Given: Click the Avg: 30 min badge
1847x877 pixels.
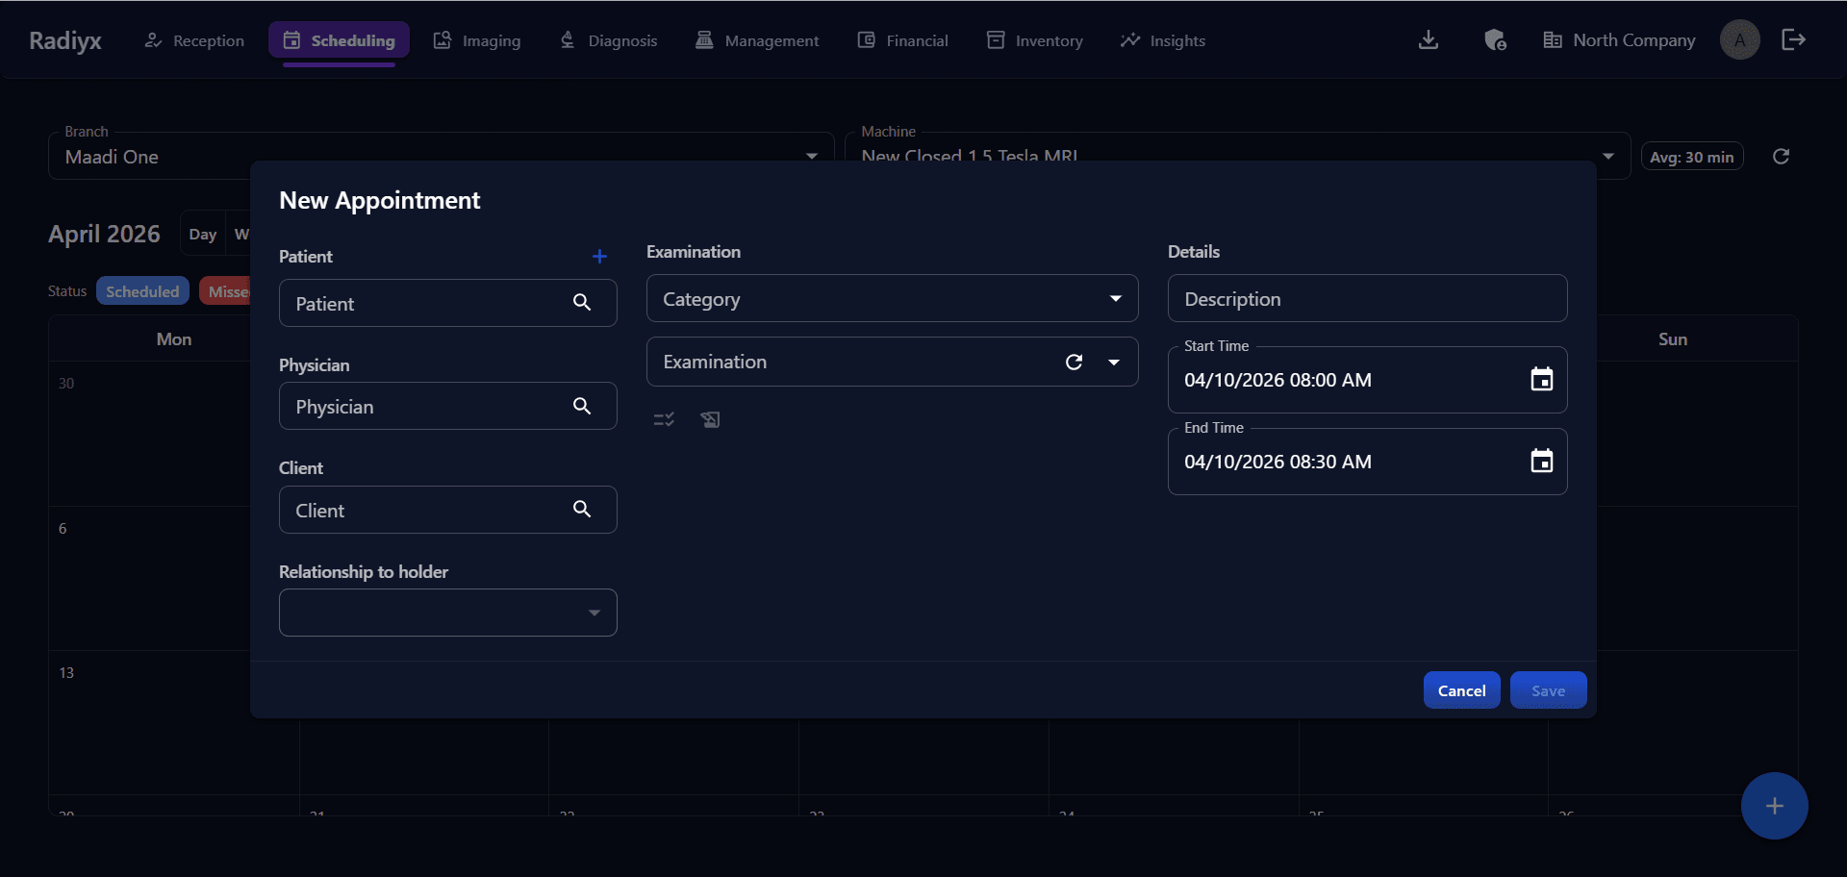Looking at the screenshot, I should pos(1691,157).
